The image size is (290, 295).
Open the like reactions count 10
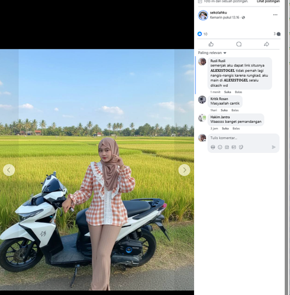coord(202,34)
